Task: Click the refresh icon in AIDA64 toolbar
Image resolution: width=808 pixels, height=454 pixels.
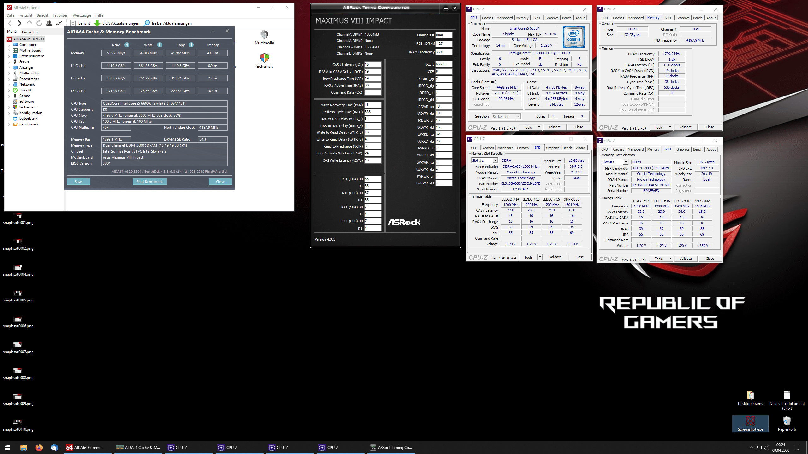Action: (39, 23)
